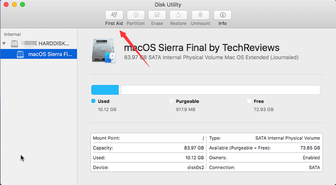The width and height of the screenshot is (336, 185).
Task: Run First Aid on the volume
Action: (x=114, y=15)
